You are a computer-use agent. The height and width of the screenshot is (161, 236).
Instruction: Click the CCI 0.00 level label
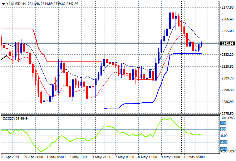(x=224, y=136)
